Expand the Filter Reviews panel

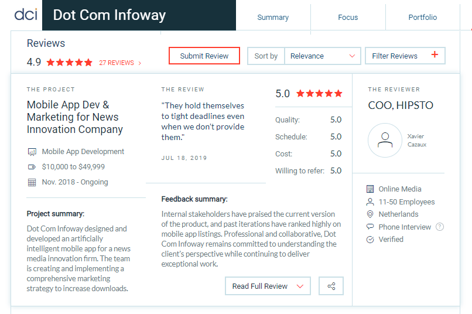pyautogui.click(x=405, y=56)
